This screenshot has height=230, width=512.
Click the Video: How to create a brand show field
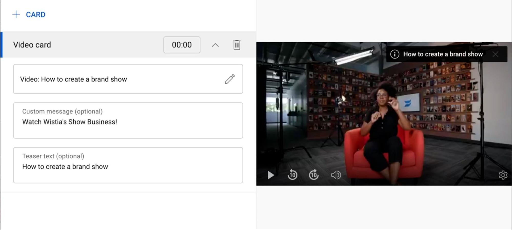[x=128, y=79]
